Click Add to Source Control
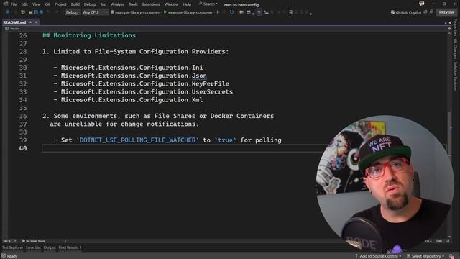 (x=378, y=256)
